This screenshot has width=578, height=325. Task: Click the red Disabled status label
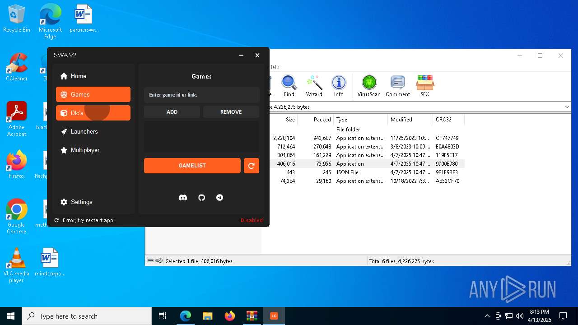tap(252, 220)
